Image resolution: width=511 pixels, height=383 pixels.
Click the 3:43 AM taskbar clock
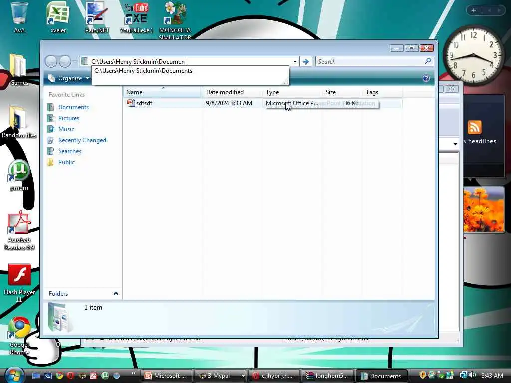492,375
